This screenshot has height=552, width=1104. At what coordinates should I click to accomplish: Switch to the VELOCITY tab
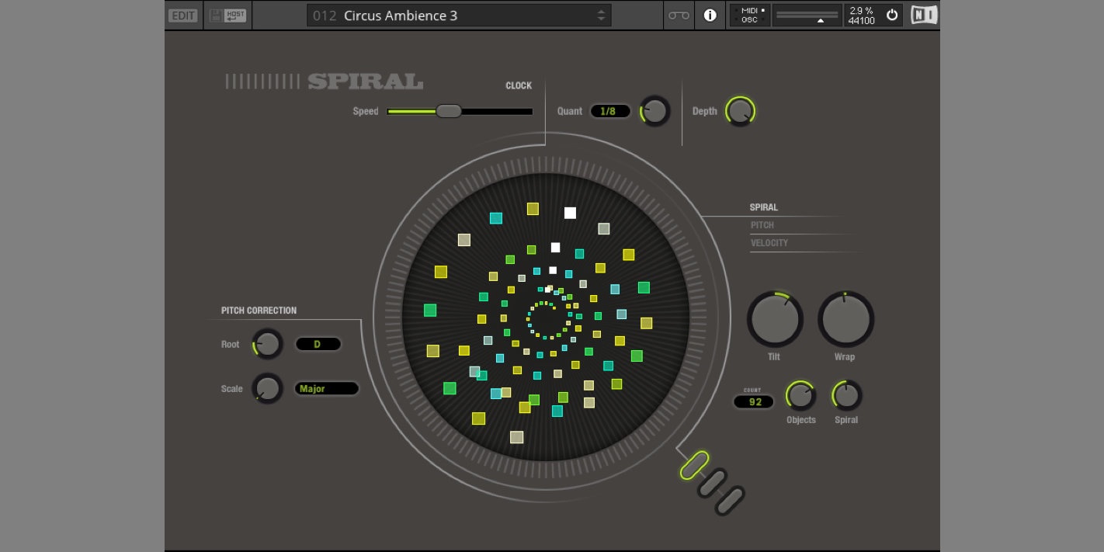coord(769,243)
